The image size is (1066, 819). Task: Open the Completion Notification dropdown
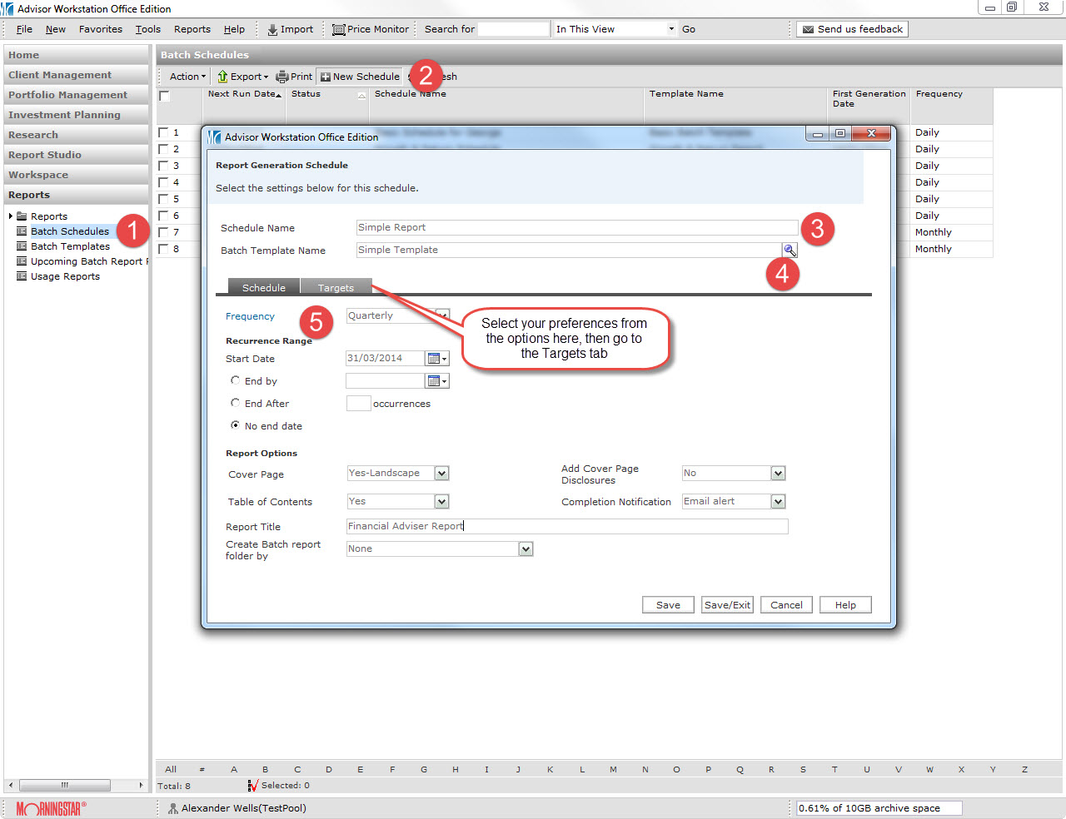pos(778,502)
